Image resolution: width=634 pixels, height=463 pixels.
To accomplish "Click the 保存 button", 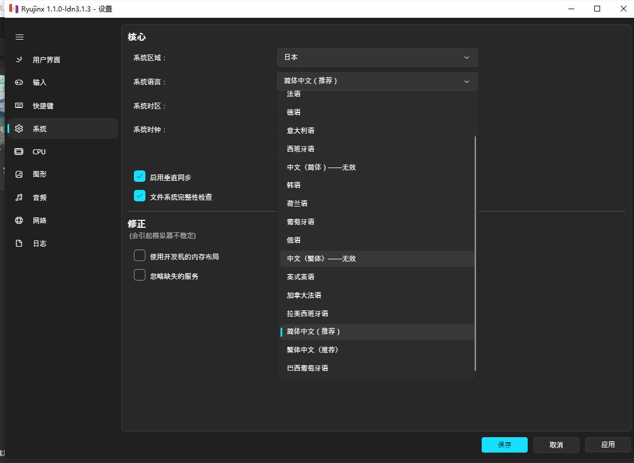I will point(504,445).
